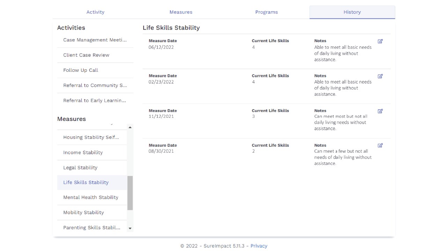Viewport: 447px width, 251px height.
Task: Open edit for 08/30/2021 measure
Action: (380, 145)
